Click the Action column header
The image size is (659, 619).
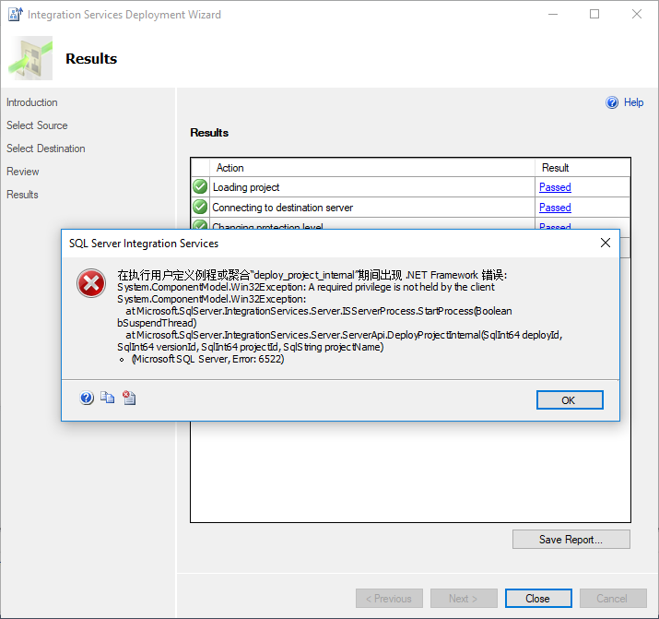[230, 168]
